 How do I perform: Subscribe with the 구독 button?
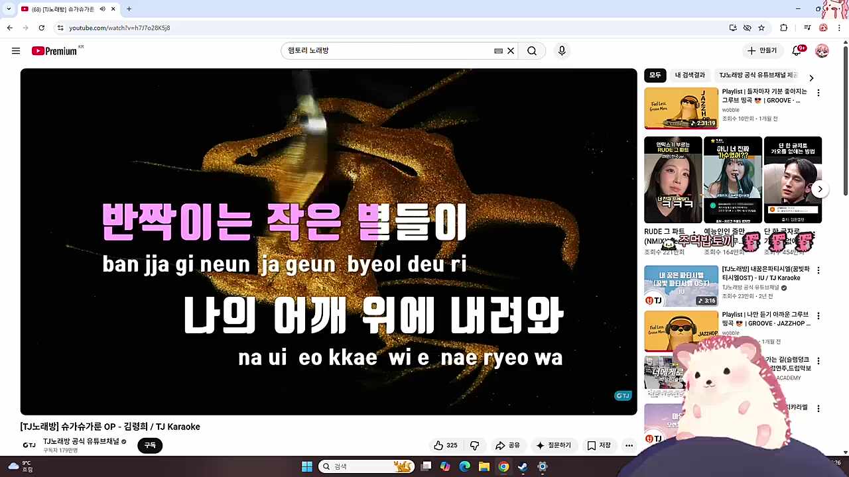coord(150,446)
